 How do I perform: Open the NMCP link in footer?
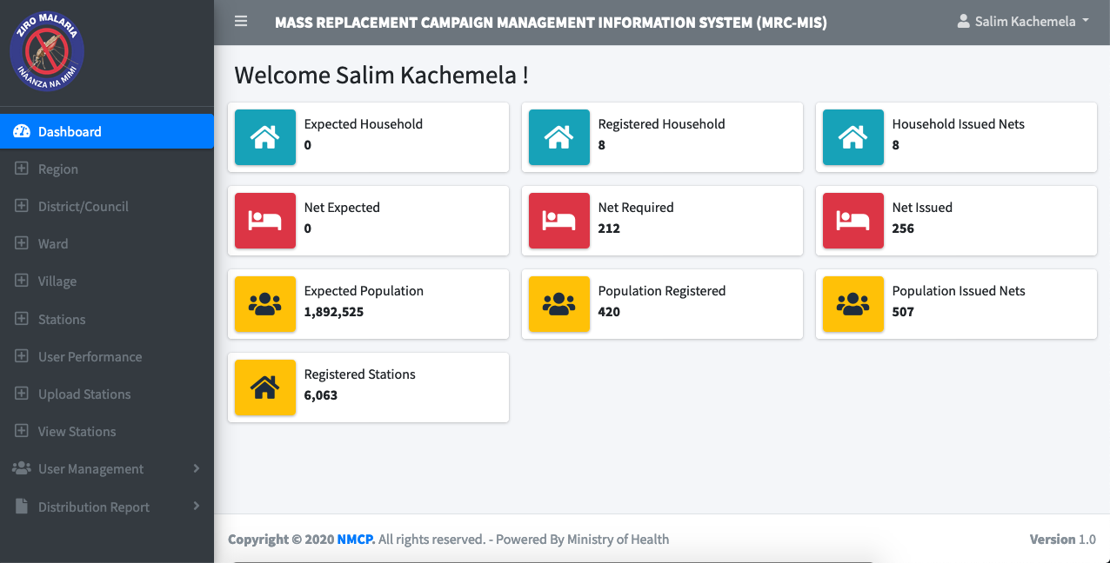tap(356, 540)
